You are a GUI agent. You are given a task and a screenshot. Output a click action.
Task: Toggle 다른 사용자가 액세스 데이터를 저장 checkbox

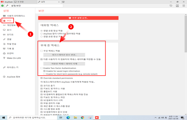41,59
